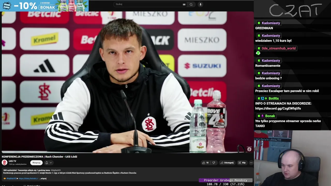Open the ŁKS TV channel name link

12,161
